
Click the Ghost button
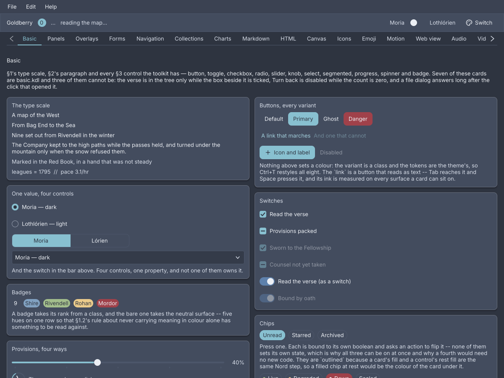(331, 119)
